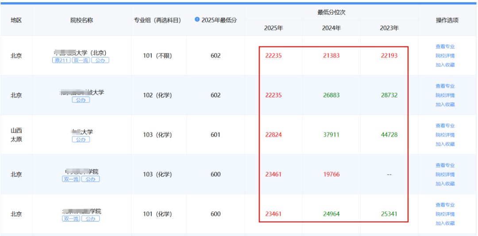
Task: Select the 山西太原 region cell
Action: 16,135
